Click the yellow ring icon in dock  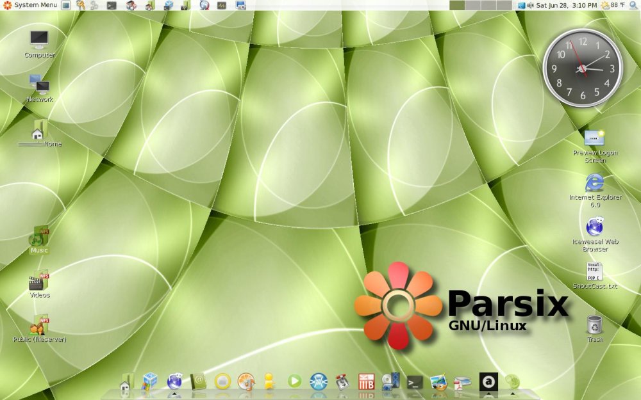click(222, 381)
